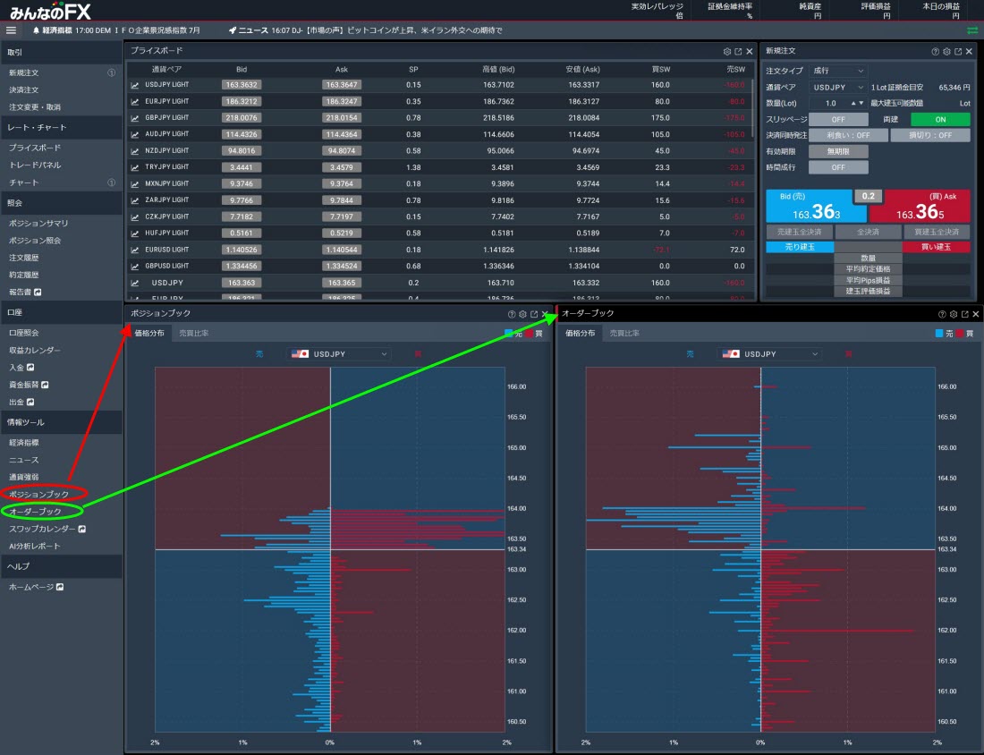Screen dimensions: 984x755
Task: Click blue 売 legend swatch in オーダーブック
Action: 938,334
